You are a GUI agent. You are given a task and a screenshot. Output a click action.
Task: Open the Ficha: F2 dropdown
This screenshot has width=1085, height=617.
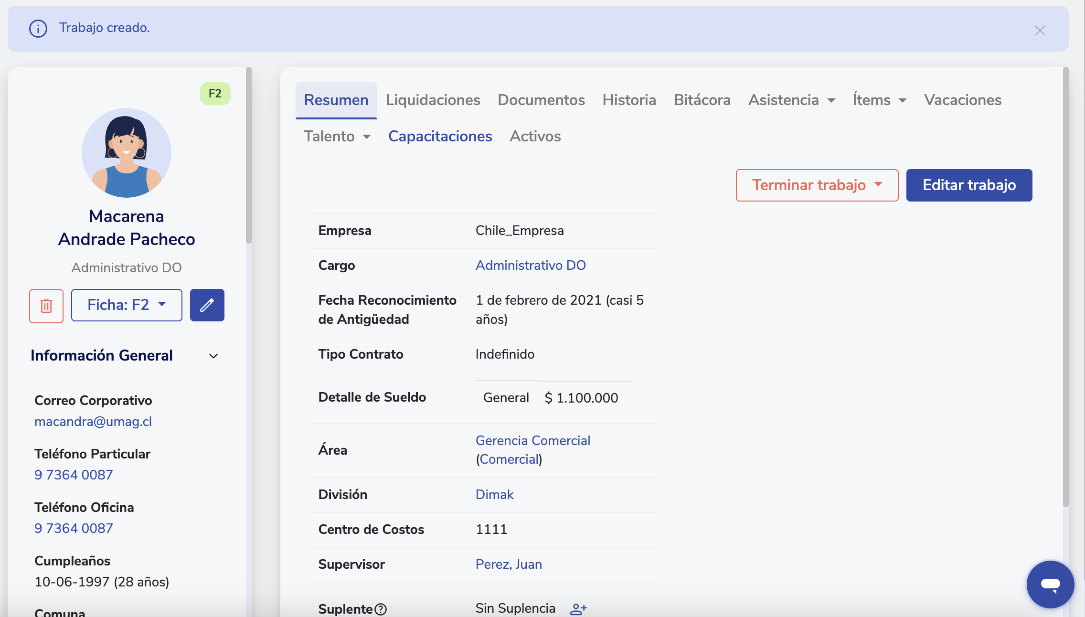127,305
